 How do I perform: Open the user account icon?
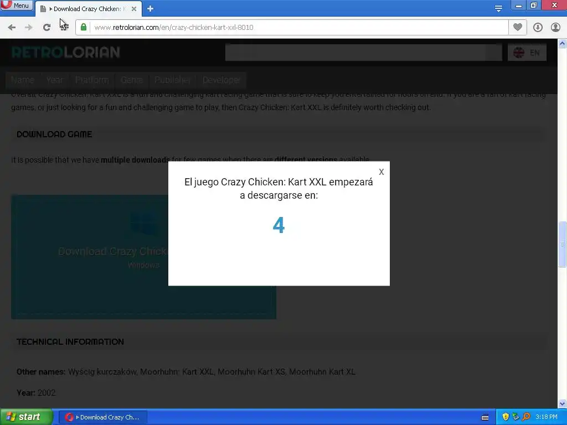(x=555, y=28)
